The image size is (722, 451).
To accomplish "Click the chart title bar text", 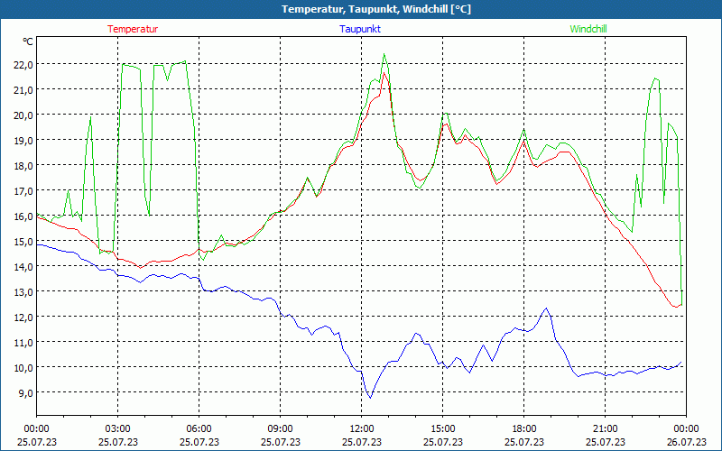I will point(362,9).
